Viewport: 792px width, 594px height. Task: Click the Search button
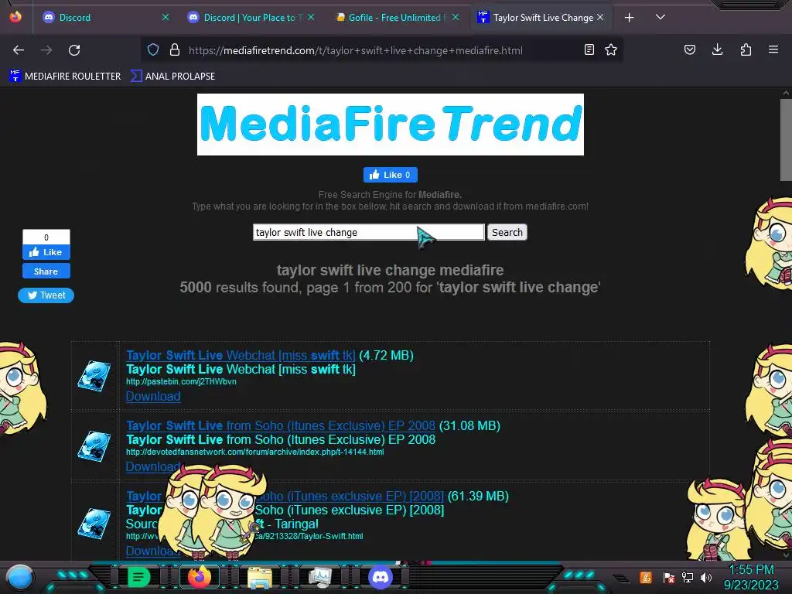pos(507,232)
